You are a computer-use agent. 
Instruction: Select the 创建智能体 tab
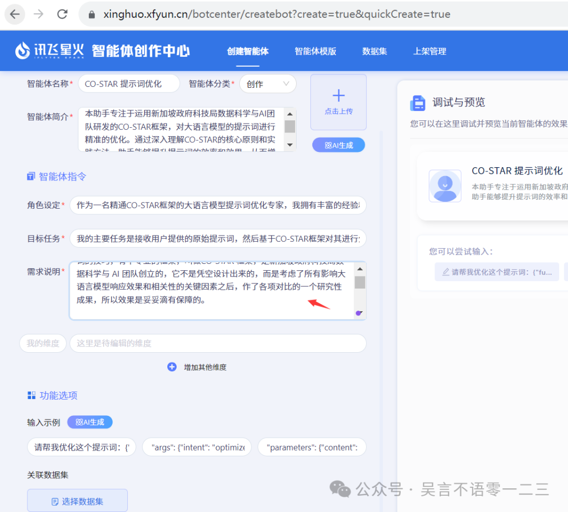click(248, 52)
